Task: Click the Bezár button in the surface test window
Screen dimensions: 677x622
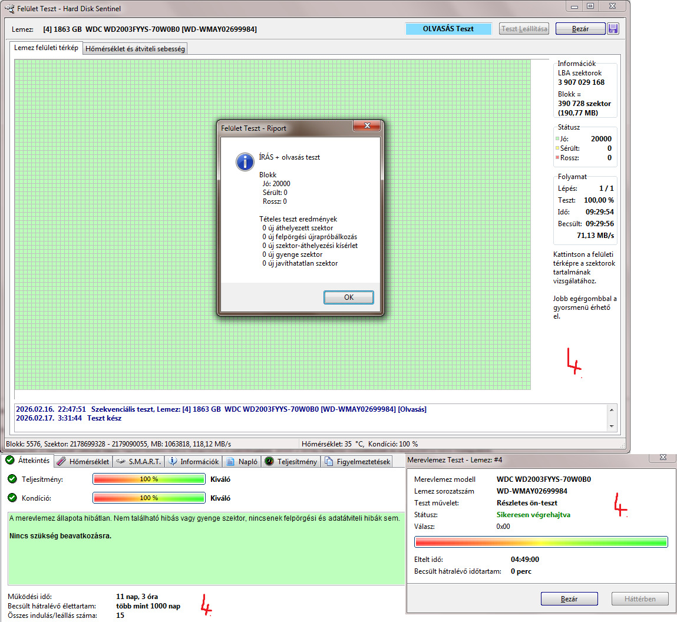Action: coord(580,29)
